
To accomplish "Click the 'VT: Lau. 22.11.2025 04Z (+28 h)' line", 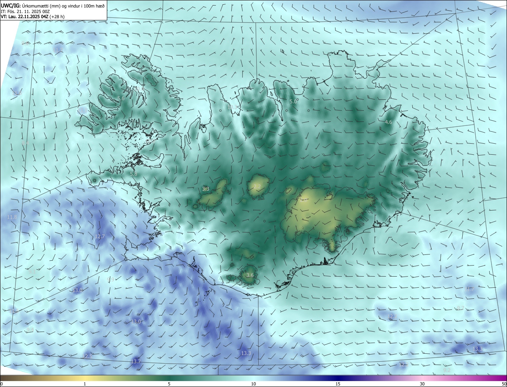I will tap(32, 17).
